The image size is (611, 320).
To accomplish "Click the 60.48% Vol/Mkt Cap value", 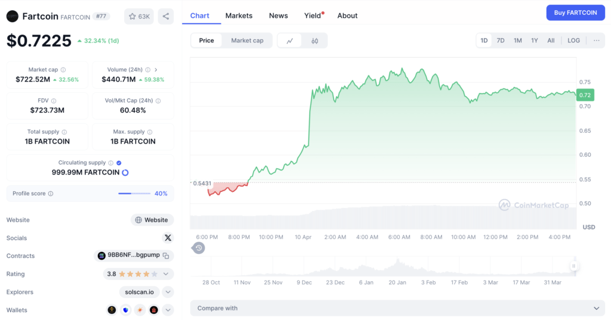I will point(133,110).
